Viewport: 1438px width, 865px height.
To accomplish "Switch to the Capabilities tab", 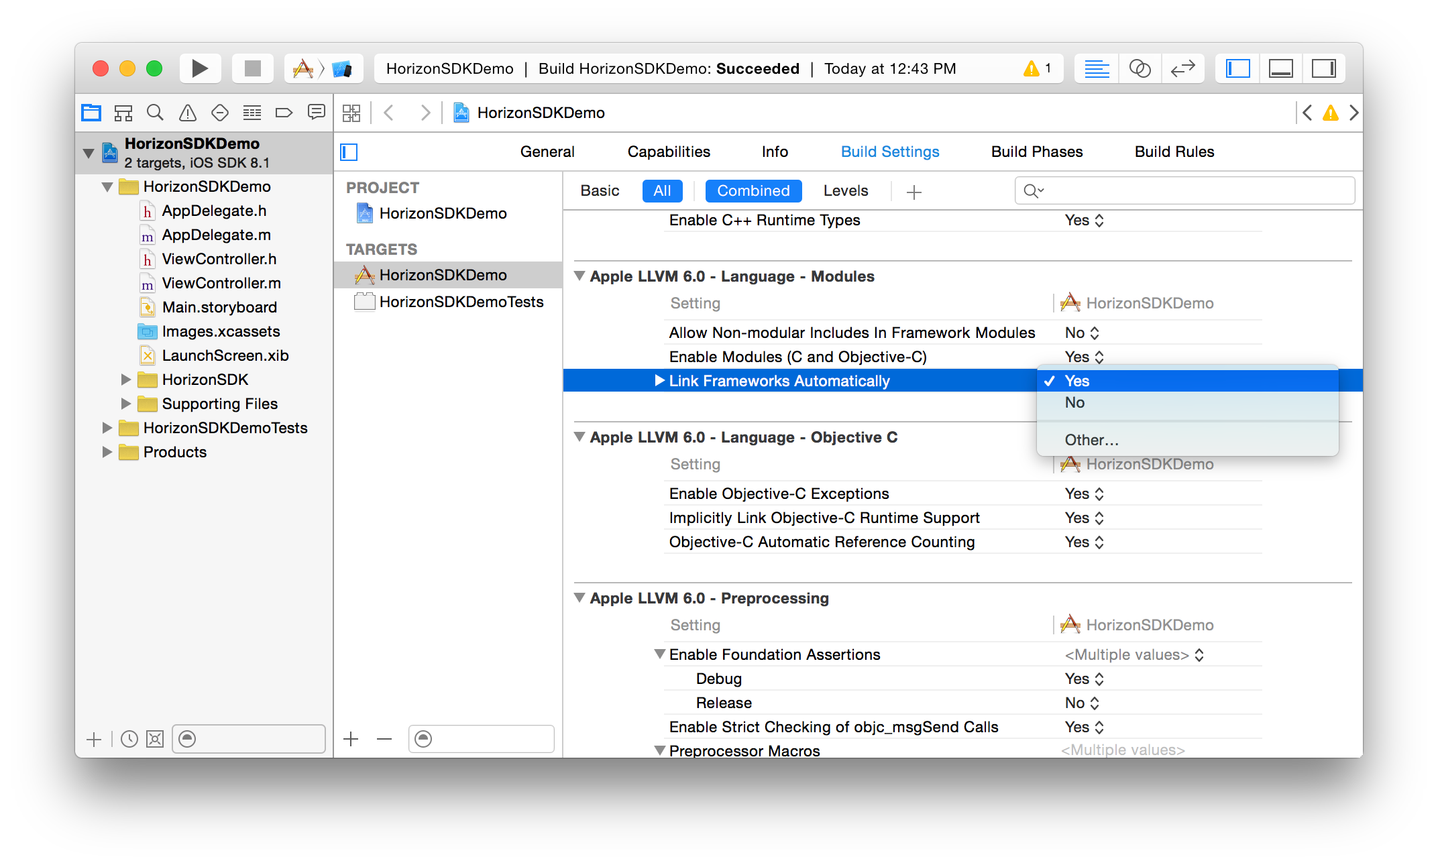I will coord(669,152).
